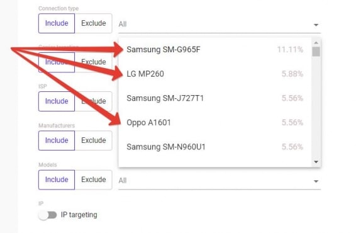Select Exclude for Connection type
The height and width of the screenshot is (233, 356).
point(93,23)
